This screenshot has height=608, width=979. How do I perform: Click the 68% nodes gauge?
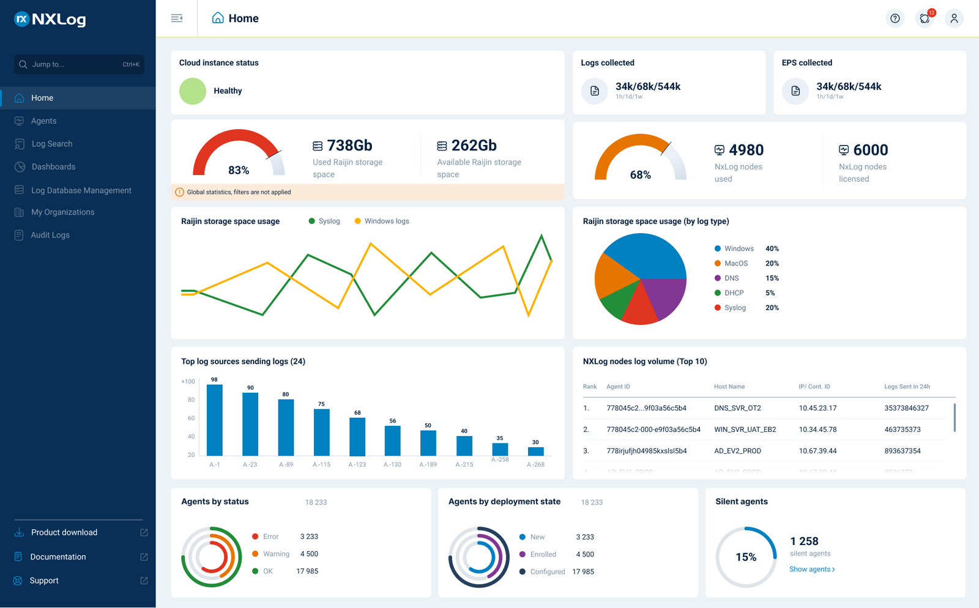pos(640,158)
